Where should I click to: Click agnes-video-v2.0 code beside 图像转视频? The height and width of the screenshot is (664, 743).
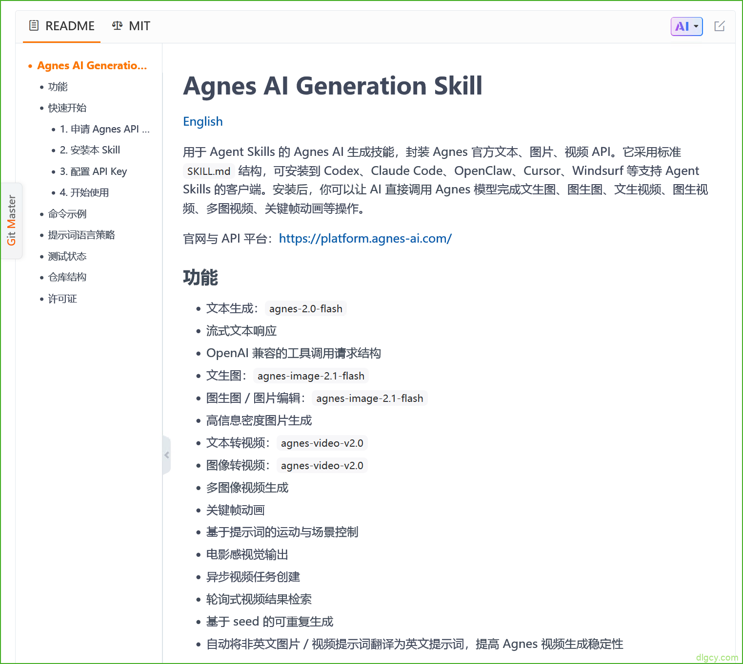(x=322, y=466)
